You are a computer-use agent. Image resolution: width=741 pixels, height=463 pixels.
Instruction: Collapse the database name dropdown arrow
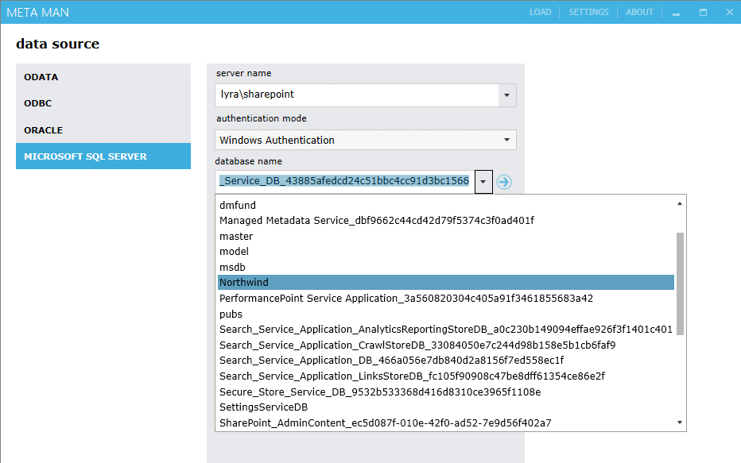(483, 182)
